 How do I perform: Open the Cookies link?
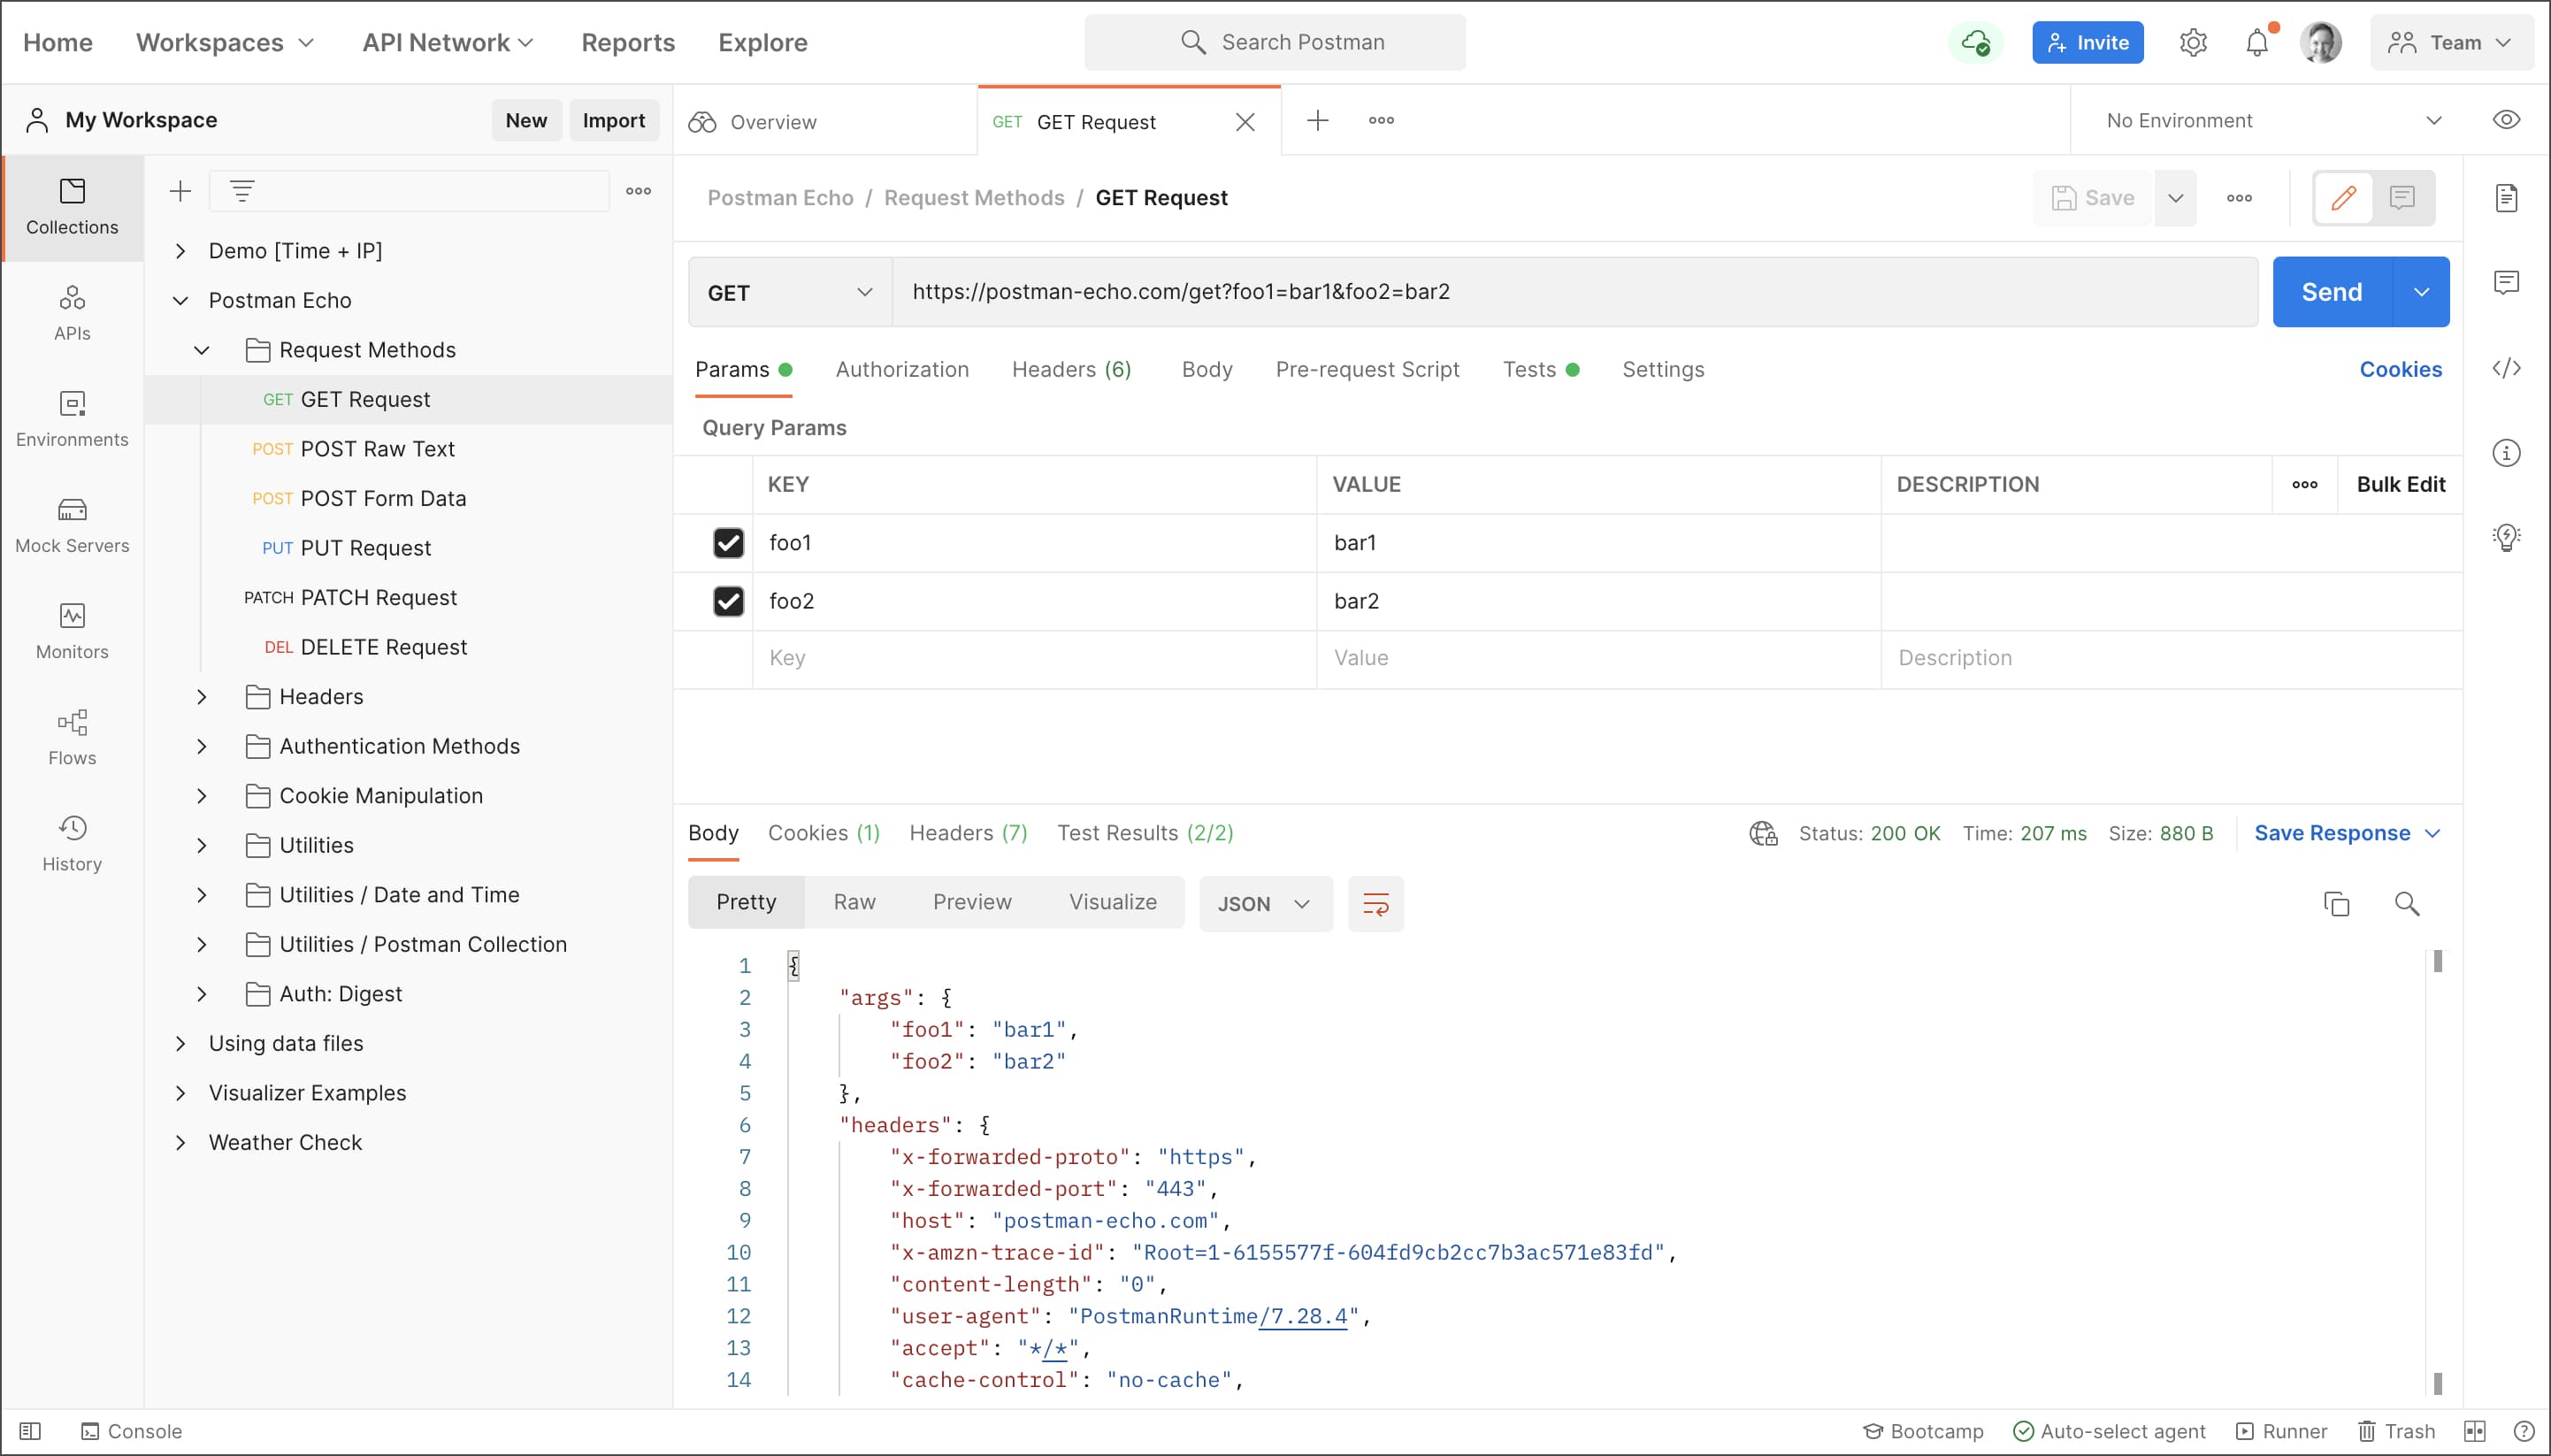tap(2399, 370)
